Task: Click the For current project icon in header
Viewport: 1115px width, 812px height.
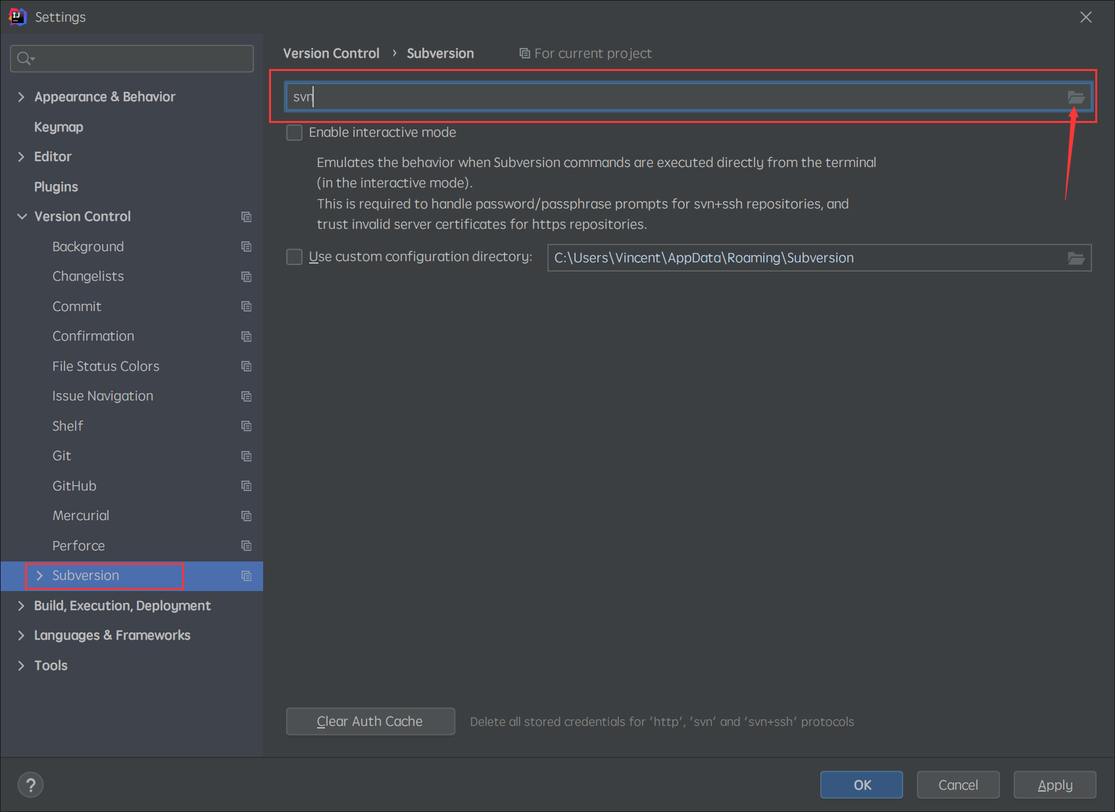Action: coord(525,53)
